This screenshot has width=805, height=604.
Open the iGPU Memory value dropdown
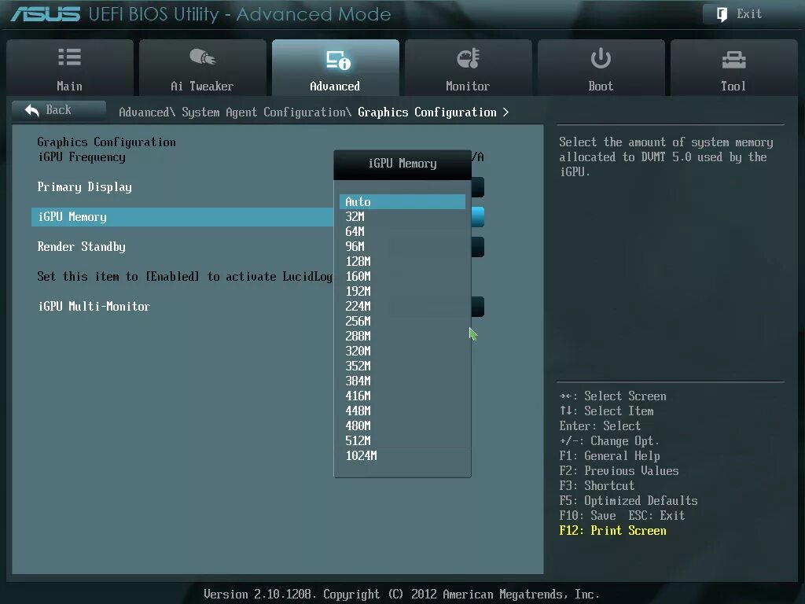477,217
